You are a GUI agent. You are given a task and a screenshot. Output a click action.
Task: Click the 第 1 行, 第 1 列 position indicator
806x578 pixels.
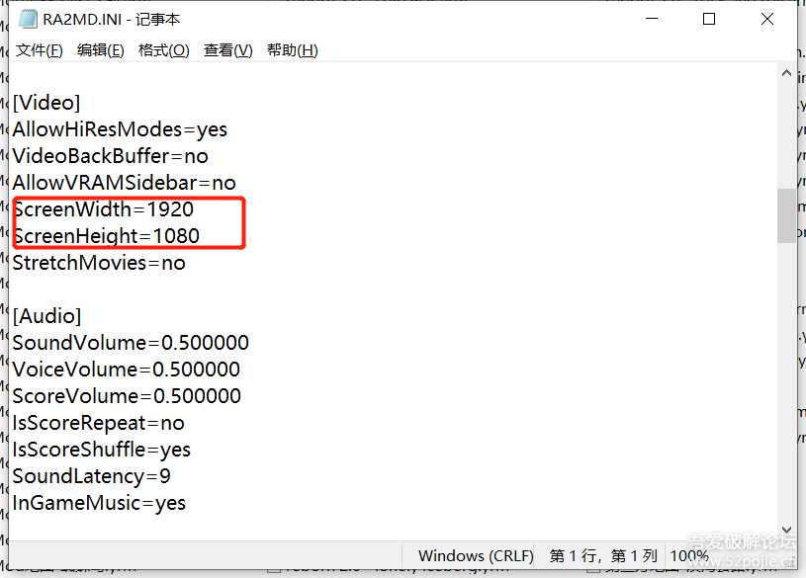[602, 555]
